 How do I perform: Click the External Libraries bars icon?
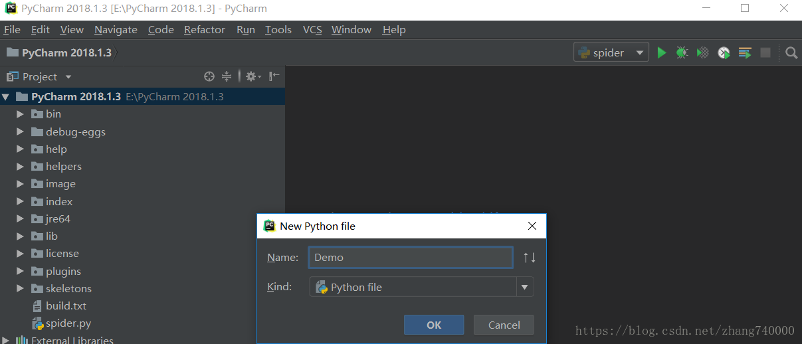pos(22,340)
